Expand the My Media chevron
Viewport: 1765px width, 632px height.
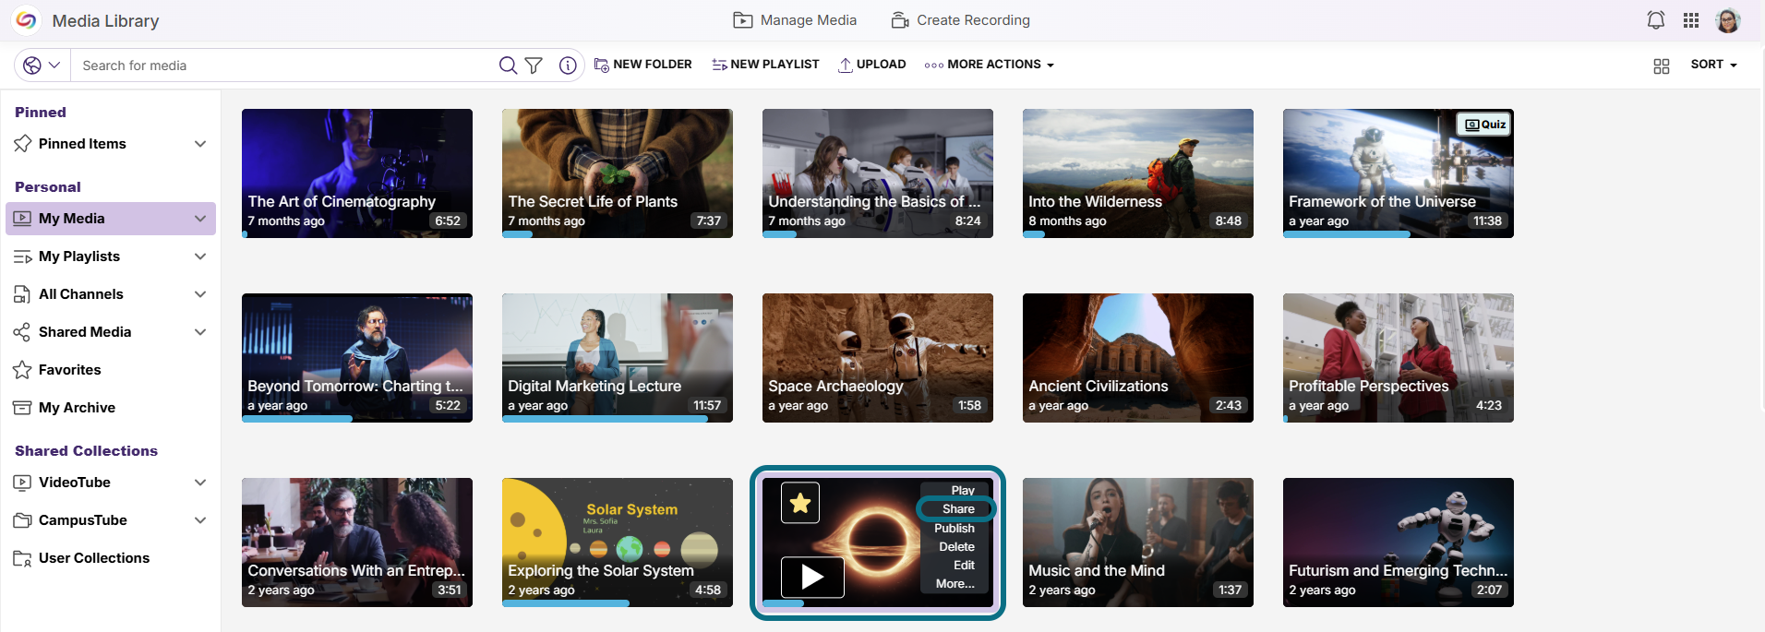[x=200, y=219]
